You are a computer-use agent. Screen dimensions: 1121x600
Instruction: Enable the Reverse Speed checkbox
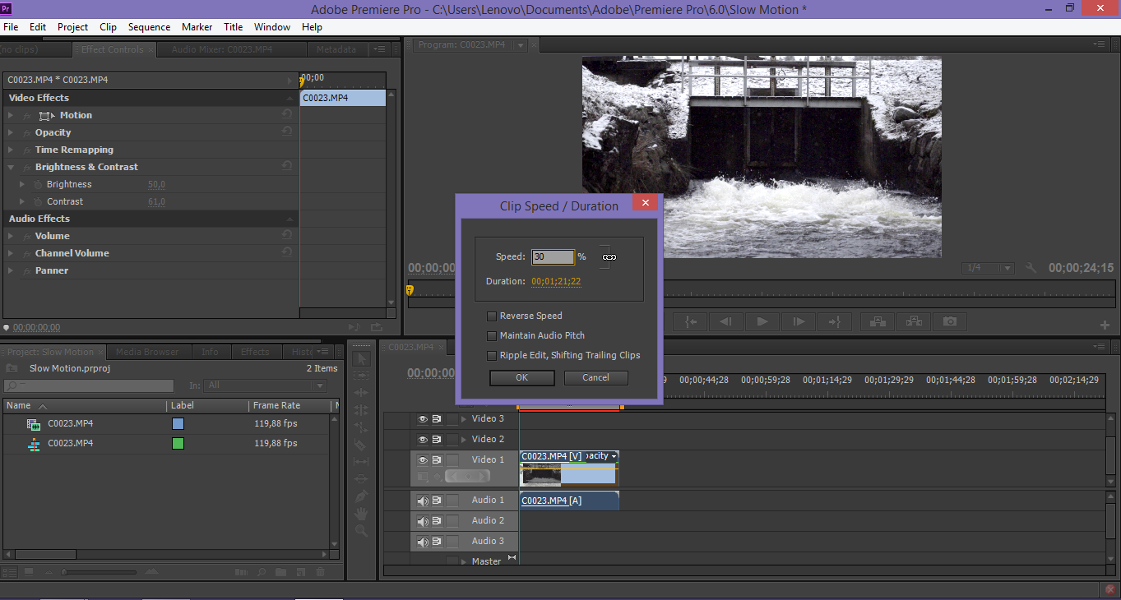[x=492, y=316]
